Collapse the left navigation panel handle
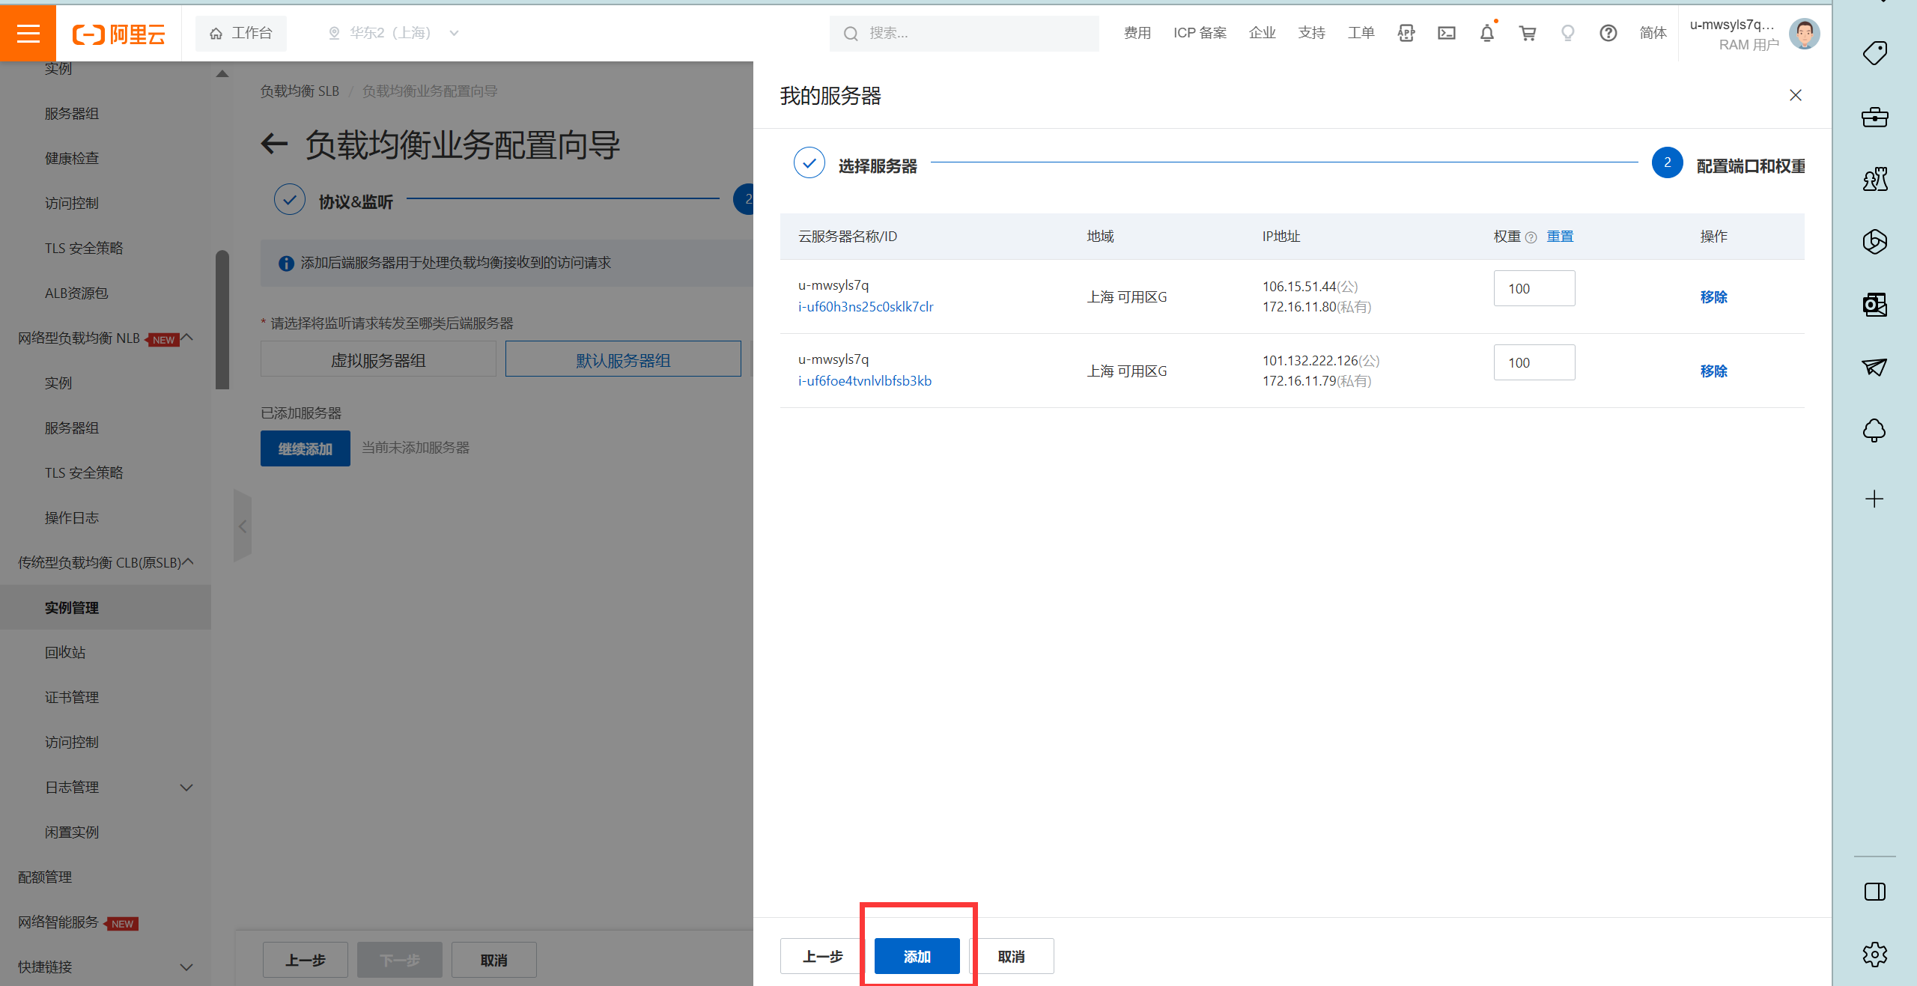Viewport: 1917px width, 986px height. pyautogui.click(x=243, y=526)
